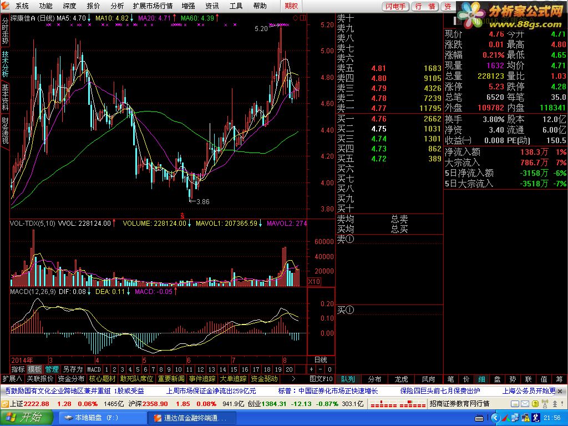Open the 重要新闻 tab

tap(171, 379)
